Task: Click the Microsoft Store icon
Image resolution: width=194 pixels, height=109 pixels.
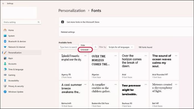Action: [x=63, y=22]
